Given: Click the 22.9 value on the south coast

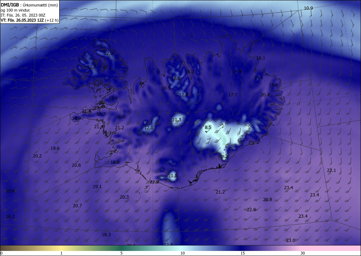Looking at the screenshot, I should point(154,182).
